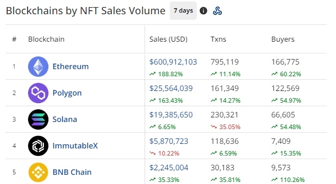336x184 pixels.
Task: Open the Polygon blockchain link
Action: point(67,93)
